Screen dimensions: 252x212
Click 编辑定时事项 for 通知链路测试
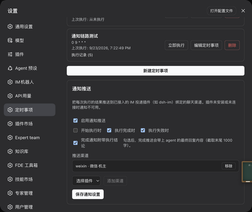206,45
